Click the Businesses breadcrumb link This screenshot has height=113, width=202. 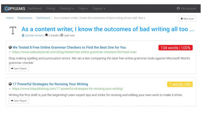tap(25, 18)
